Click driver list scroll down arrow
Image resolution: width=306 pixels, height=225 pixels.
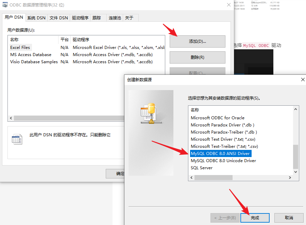pyautogui.click(x=296, y=172)
